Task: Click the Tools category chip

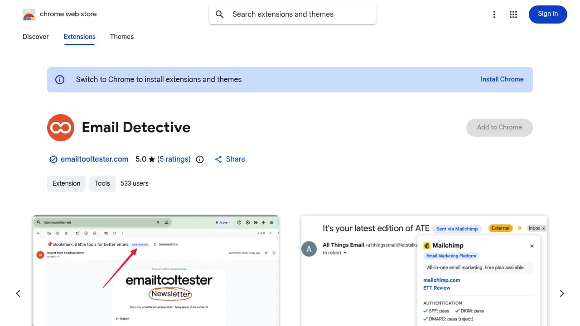Action: tap(102, 183)
